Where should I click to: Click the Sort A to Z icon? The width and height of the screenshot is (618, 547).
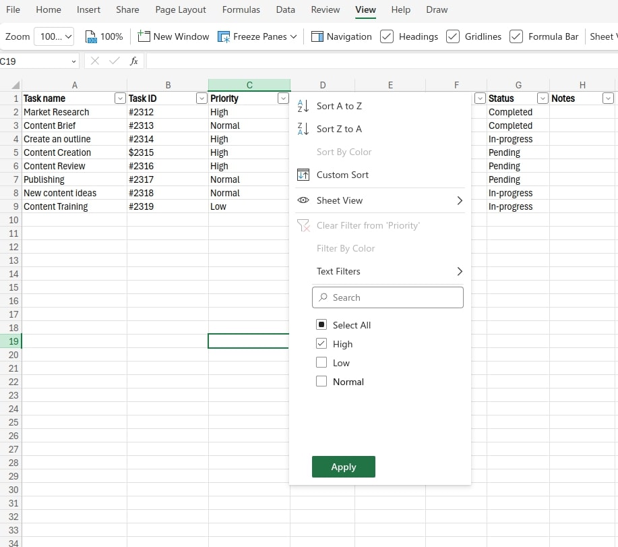(x=303, y=106)
